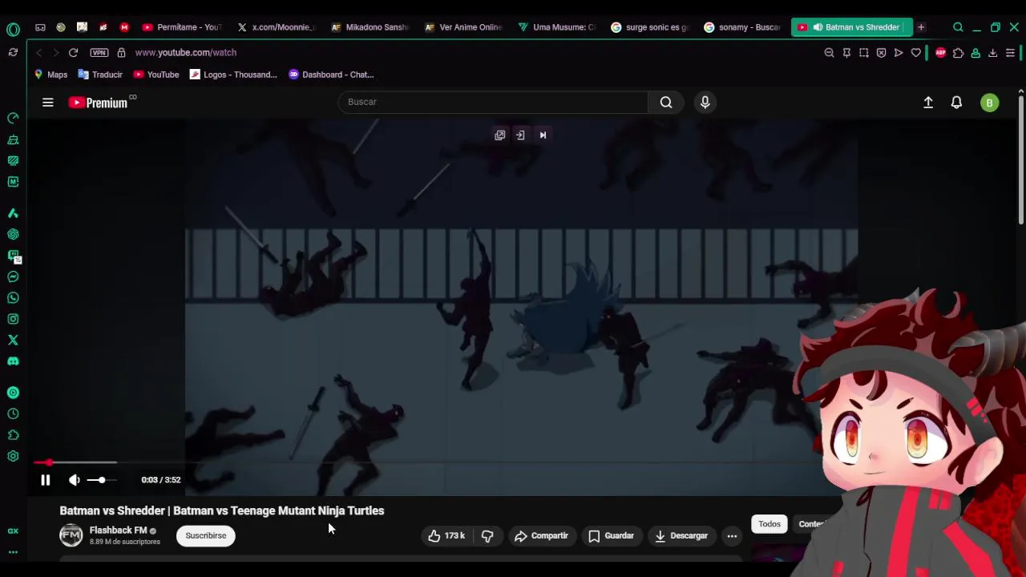
Task: Open X (Twitter) in the sidebar
Action: point(13,340)
